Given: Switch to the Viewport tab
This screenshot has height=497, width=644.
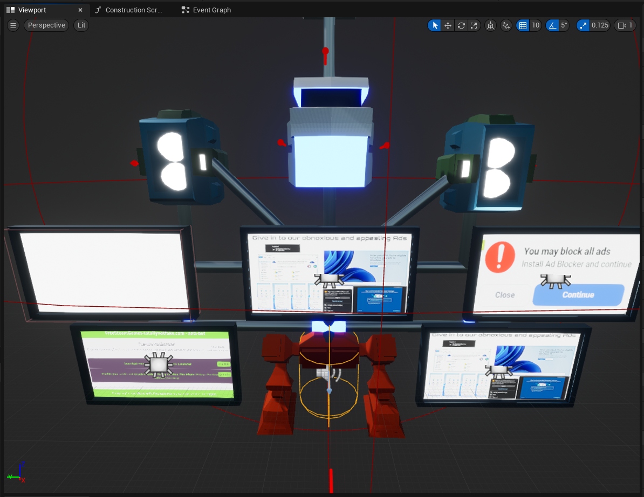Looking at the screenshot, I should pos(32,10).
